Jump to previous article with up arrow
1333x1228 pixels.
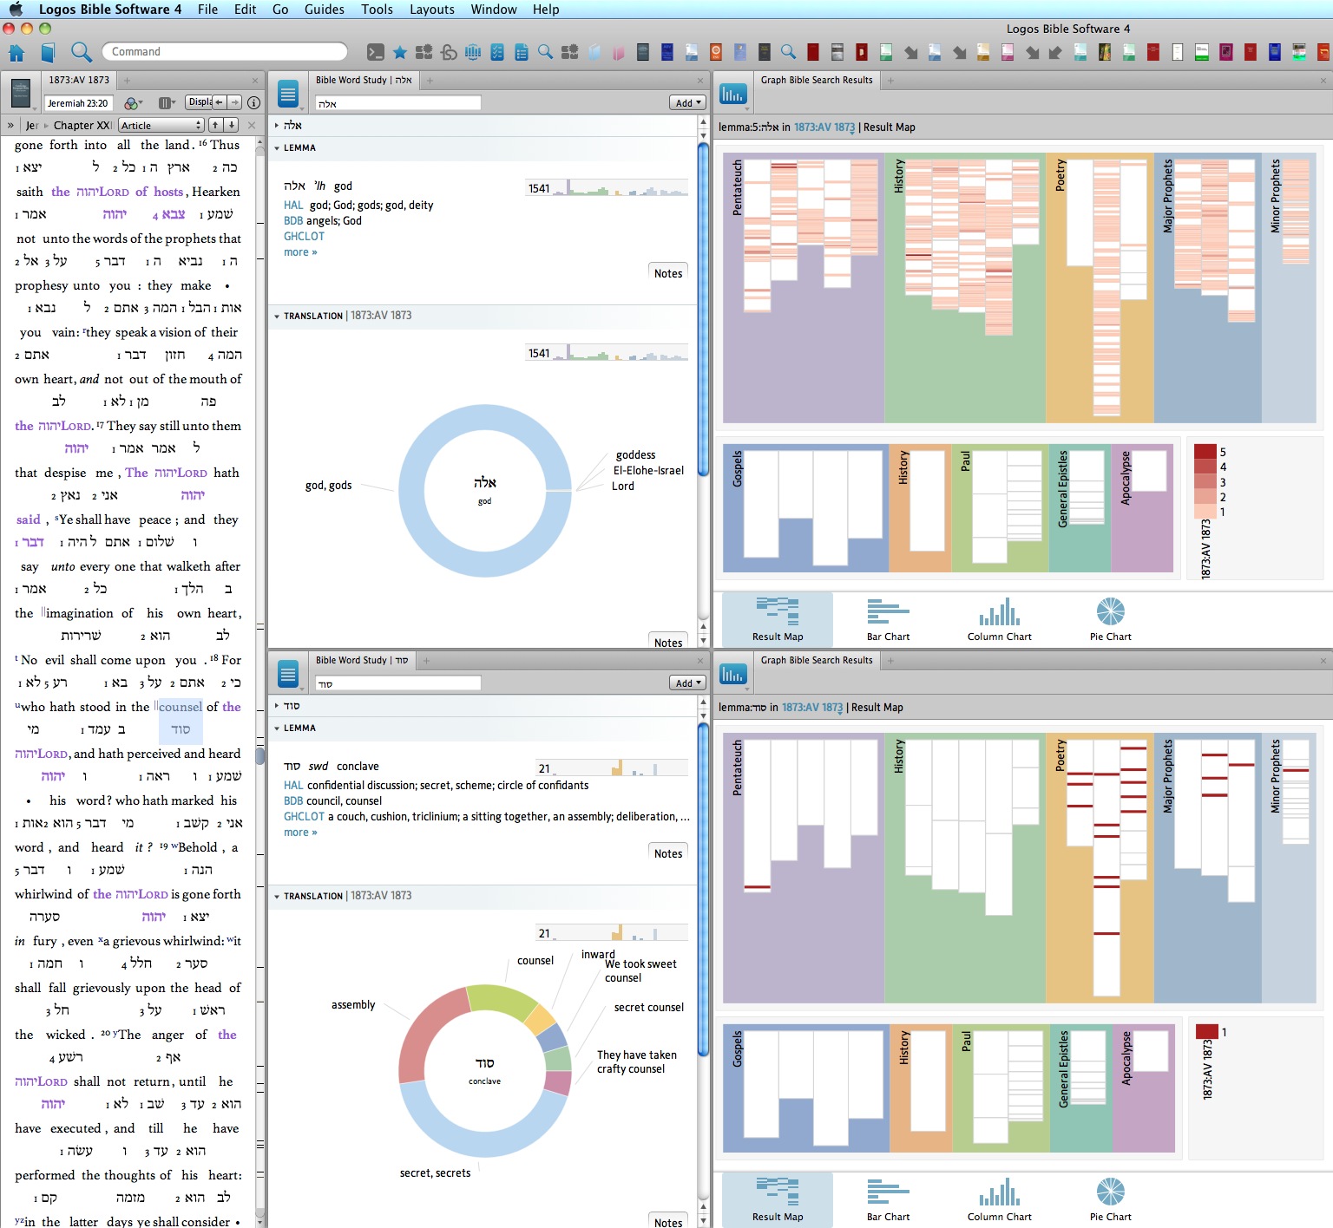point(216,125)
